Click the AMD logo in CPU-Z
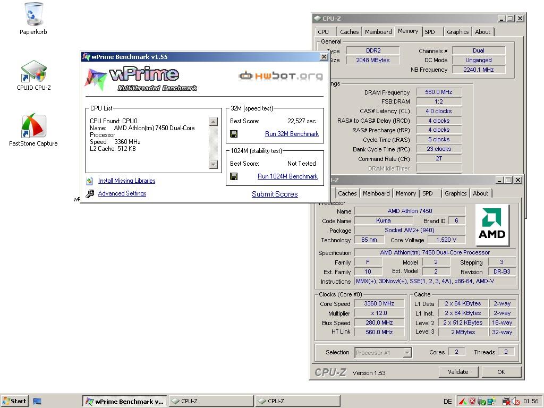This screenshot has width=544, height=408. tap(492, 225)
